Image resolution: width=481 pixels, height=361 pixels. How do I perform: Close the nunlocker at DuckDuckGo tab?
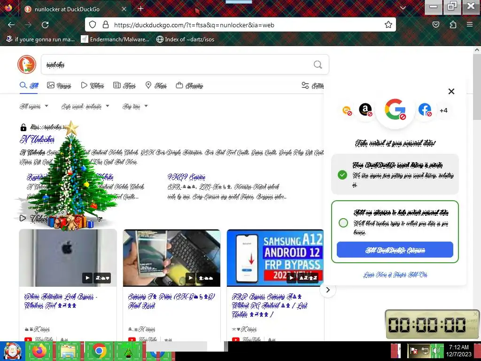click(124, 9)
